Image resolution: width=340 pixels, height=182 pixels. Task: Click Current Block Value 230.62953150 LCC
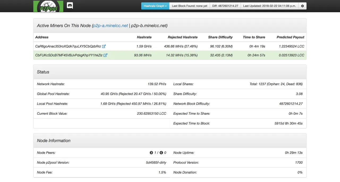(x=152, y=114)
